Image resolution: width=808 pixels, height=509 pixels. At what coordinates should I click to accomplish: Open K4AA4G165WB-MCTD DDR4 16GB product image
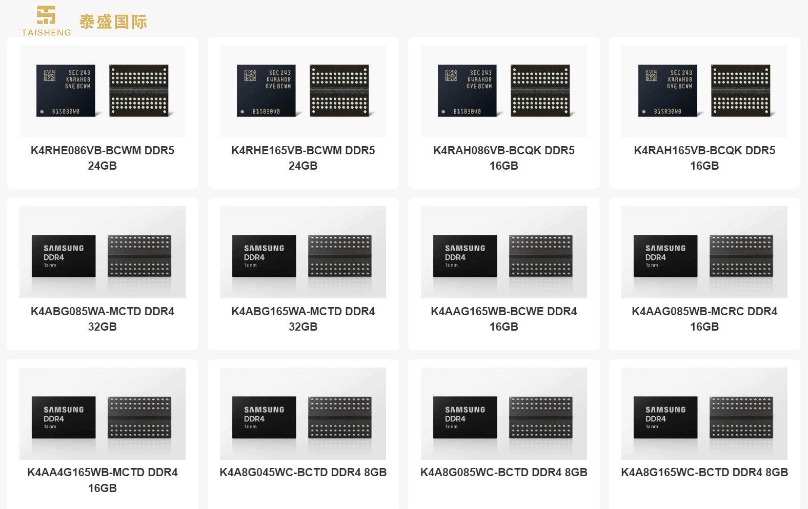click(103, 414)
